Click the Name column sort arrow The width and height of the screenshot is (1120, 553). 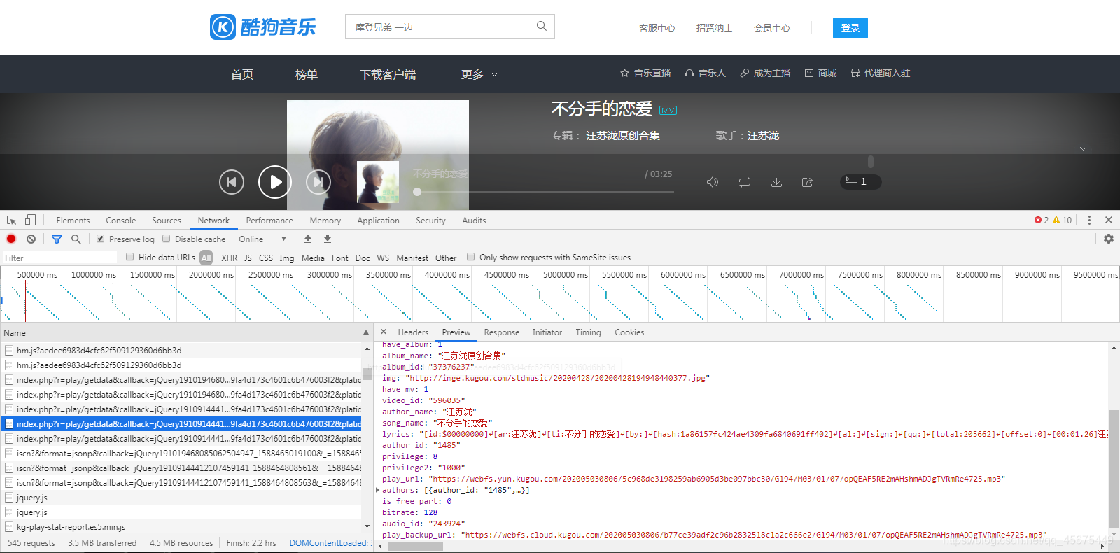[x=366, y=332]
